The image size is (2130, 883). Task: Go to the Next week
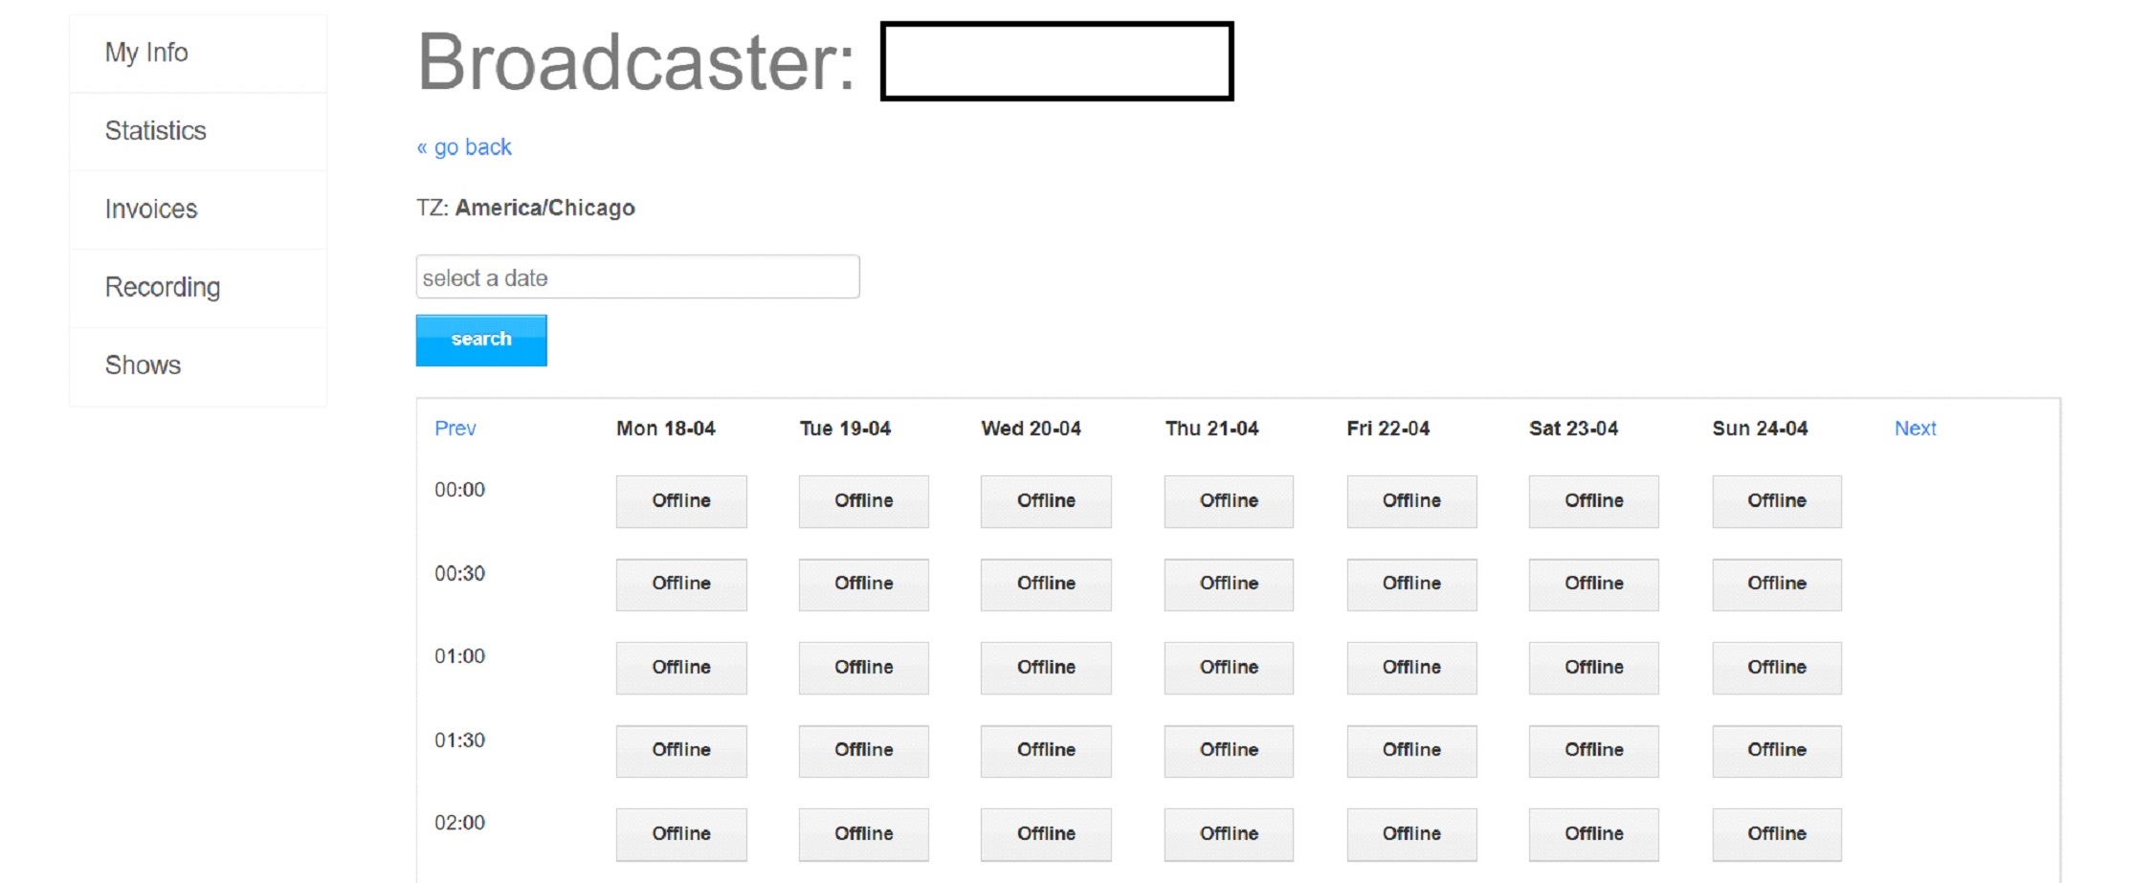pyautogui.click(x=1915, y=429)
